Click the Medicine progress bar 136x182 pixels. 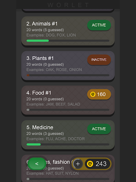click(68, 144)
